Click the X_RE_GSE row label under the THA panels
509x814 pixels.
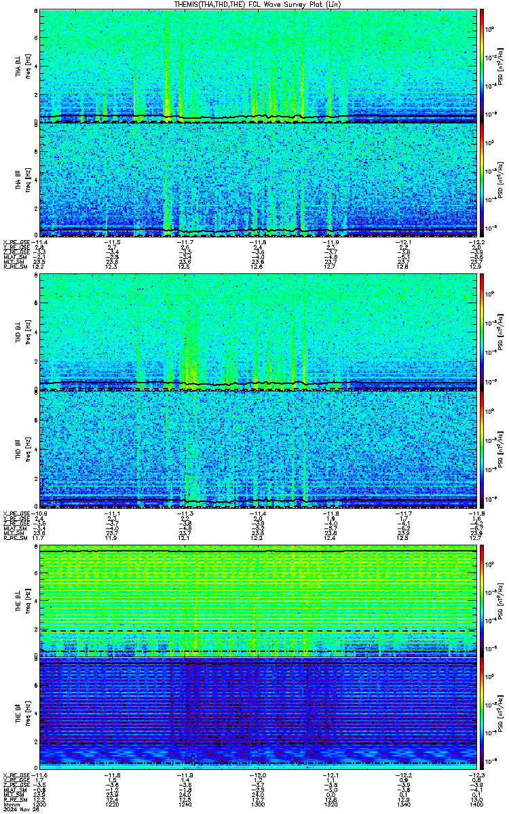pyautogui.click(x=16, y=242)
